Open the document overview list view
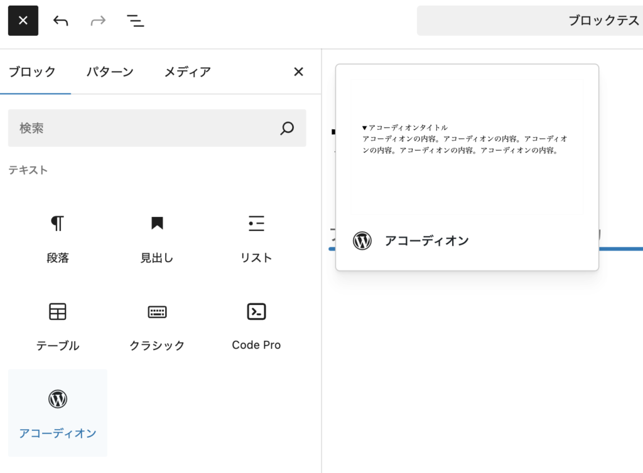The image size is (643, 473). [135, 21]
